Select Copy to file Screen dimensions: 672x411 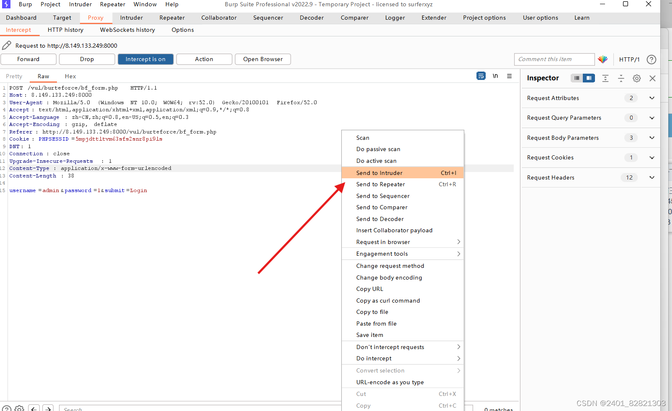[403, 312]
